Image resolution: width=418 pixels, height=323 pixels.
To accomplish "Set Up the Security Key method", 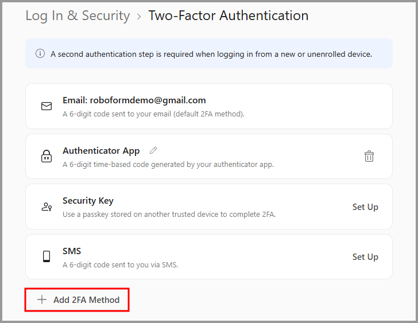I will point(365,207).
